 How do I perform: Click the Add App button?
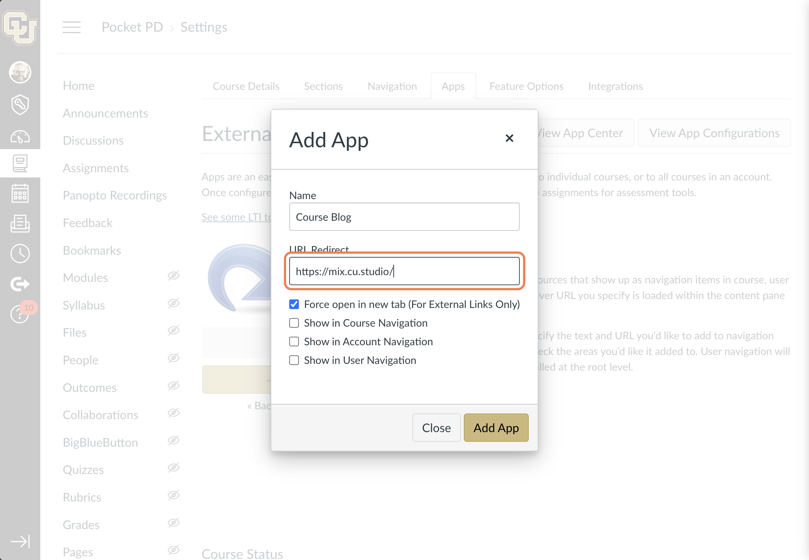(496, 428)
